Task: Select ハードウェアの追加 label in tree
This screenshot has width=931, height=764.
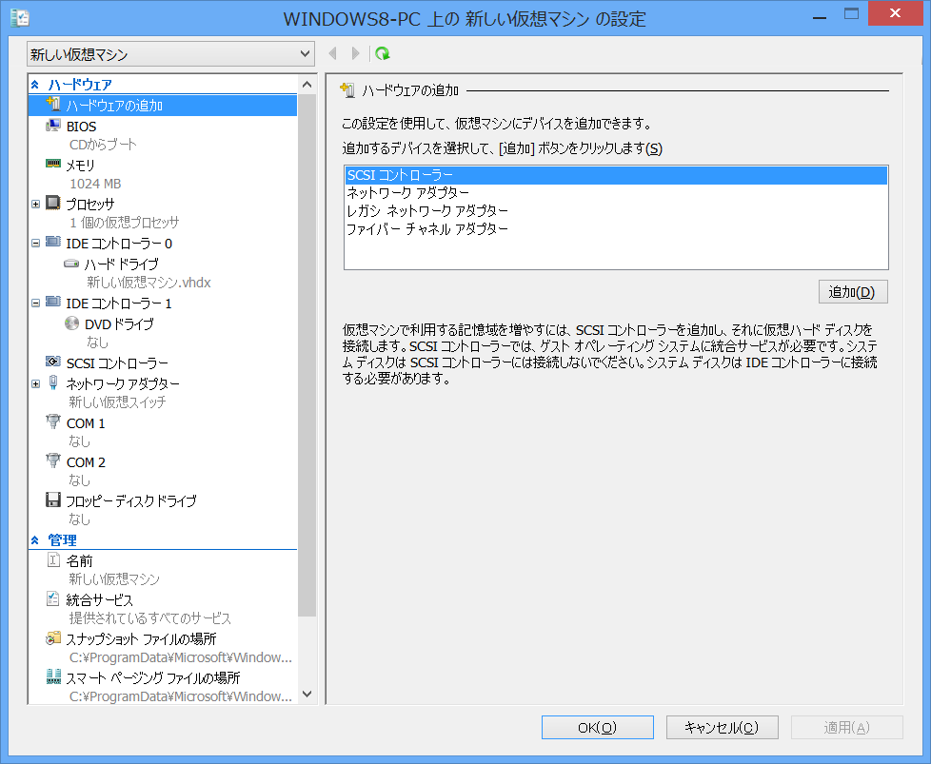Action: tap(114, 106)
